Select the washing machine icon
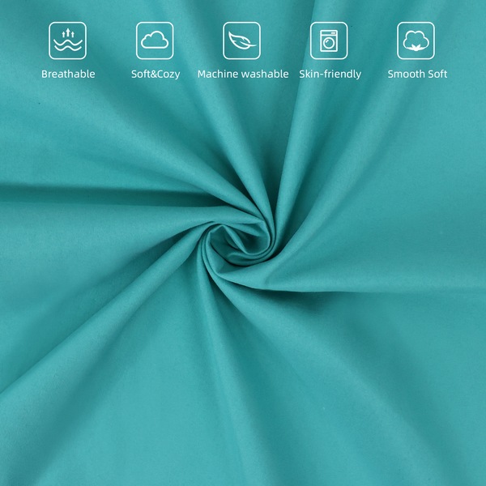 click(329, 40)
